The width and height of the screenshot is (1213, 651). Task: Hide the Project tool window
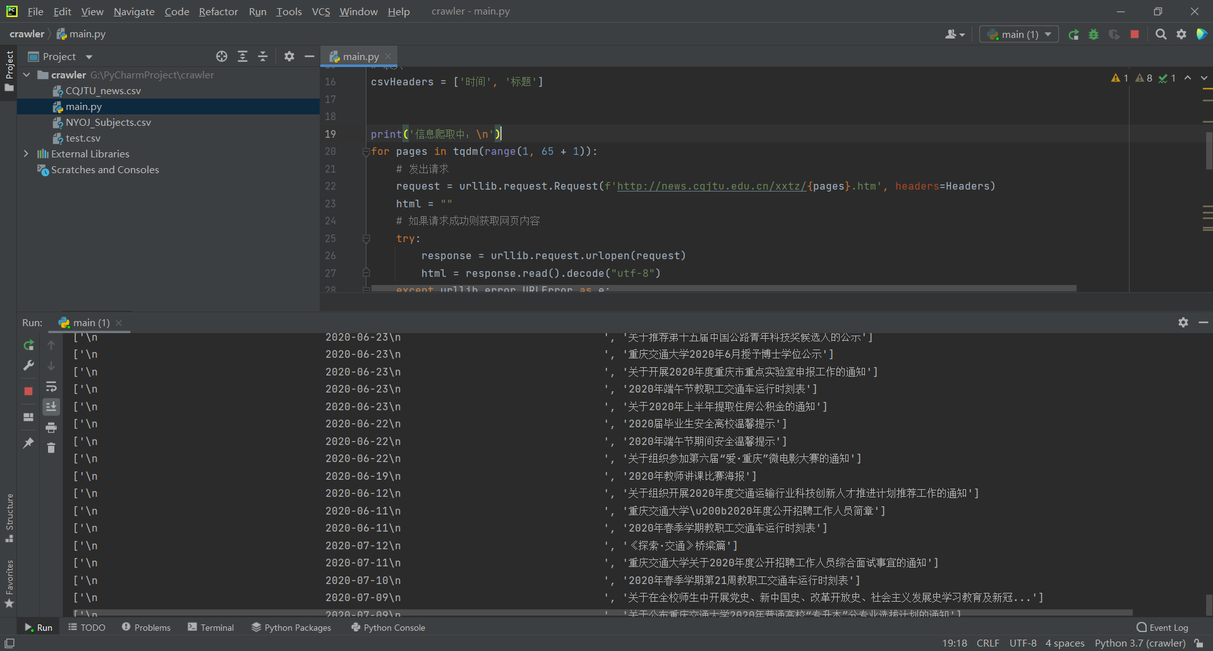tap(310, 57)
